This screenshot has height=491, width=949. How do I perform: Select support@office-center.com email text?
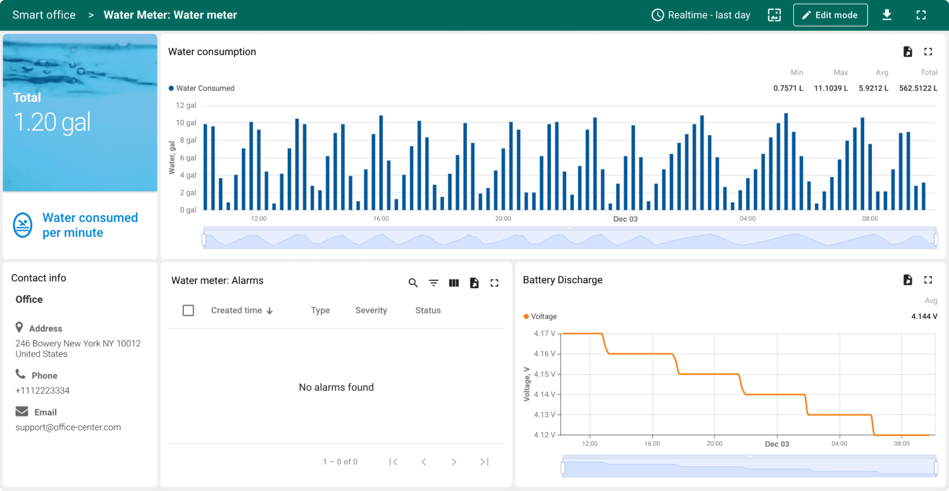(68, 427)
